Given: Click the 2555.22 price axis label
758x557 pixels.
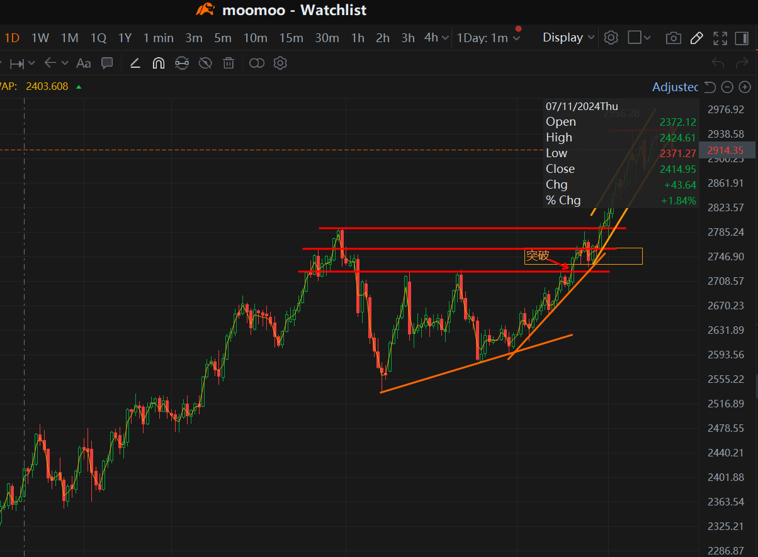Looking at the screenshot, I should [x=725, y=379].
